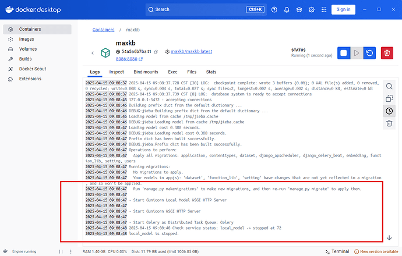Search within the logs

389,86
